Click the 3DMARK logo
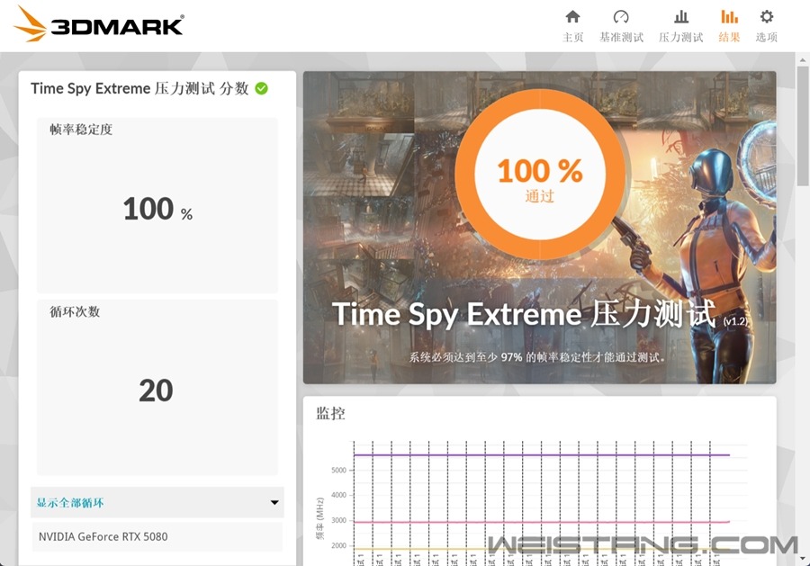This screenshot has height=566, width=810. (x=98, y=24)
